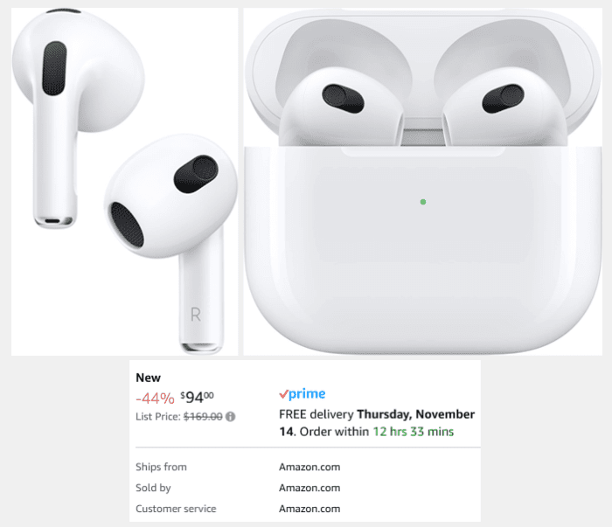The height and width of the screenshot is (527, 612).
Task: Click the upright AirPod with black sensor
Action: 78,117
